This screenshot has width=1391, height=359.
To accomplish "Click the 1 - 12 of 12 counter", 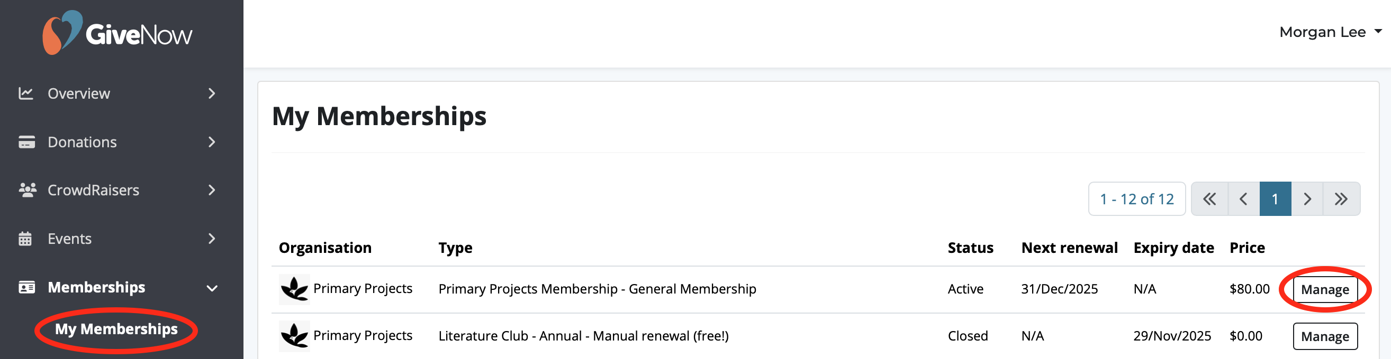I will coord(1136,199).
